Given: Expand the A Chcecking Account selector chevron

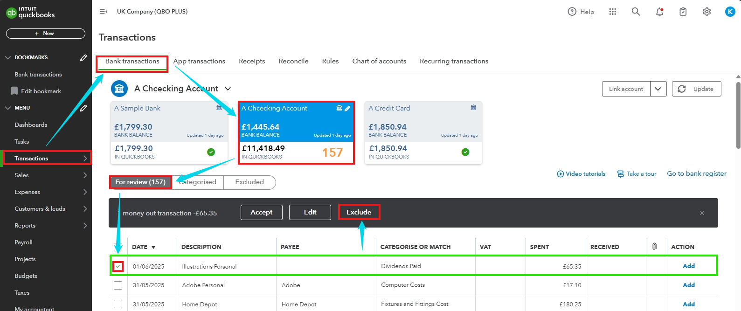Looking at the screenshot, I should click(228, 89).
